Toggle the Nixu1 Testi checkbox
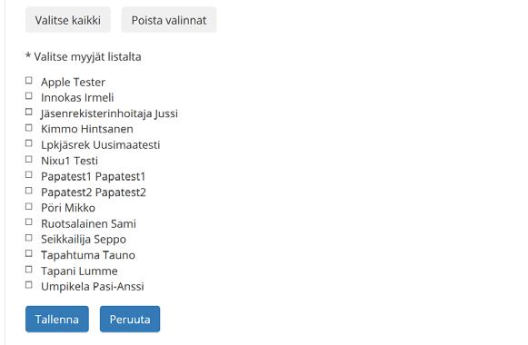This screenshot has width=528, height=345. pyautogui.click(x=29, y=159)
